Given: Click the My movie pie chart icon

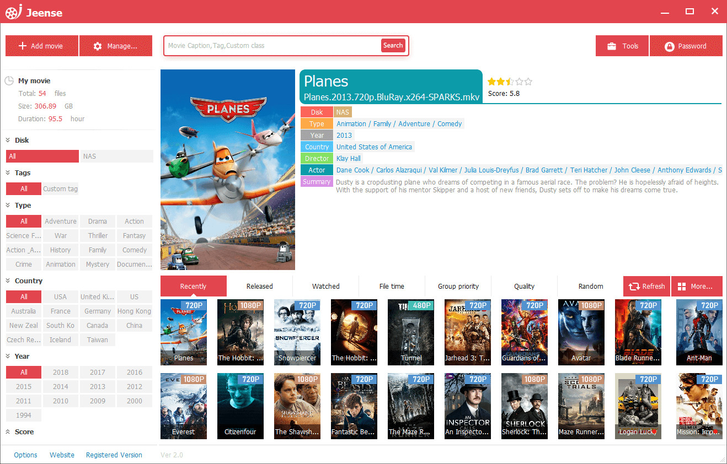Looking at the screenshot, I should coord(9,81).
